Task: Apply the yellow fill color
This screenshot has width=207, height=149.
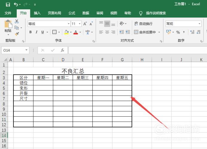Action: [66, 32]
